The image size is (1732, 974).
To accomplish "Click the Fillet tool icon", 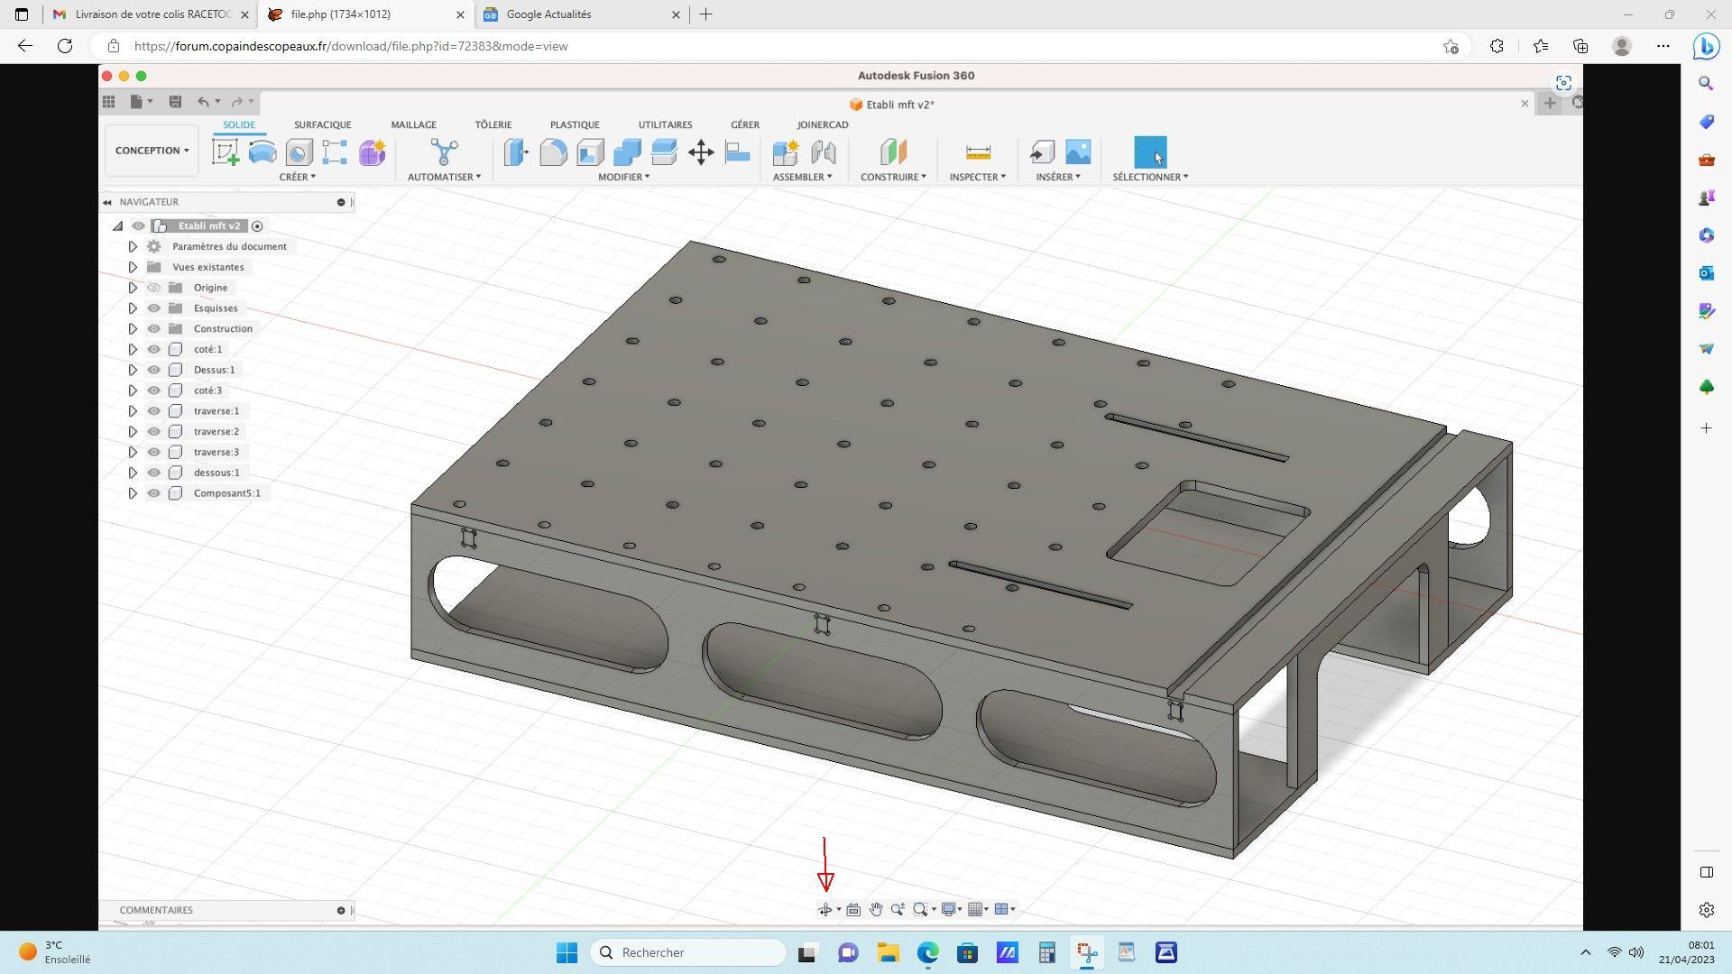I will coord(553,152).
